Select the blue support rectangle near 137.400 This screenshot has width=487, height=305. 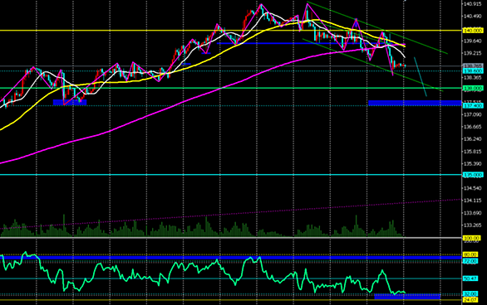tap(415, 103)
